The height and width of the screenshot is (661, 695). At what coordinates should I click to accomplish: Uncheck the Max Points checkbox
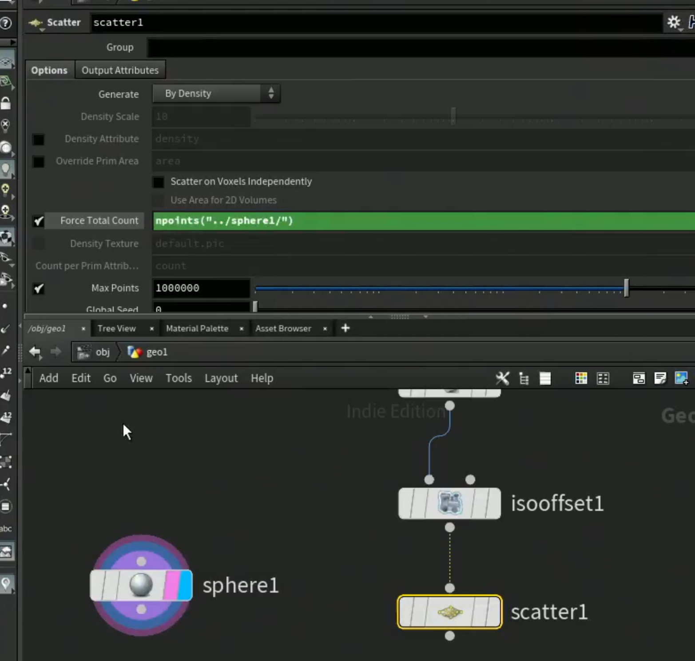[39, 289]
